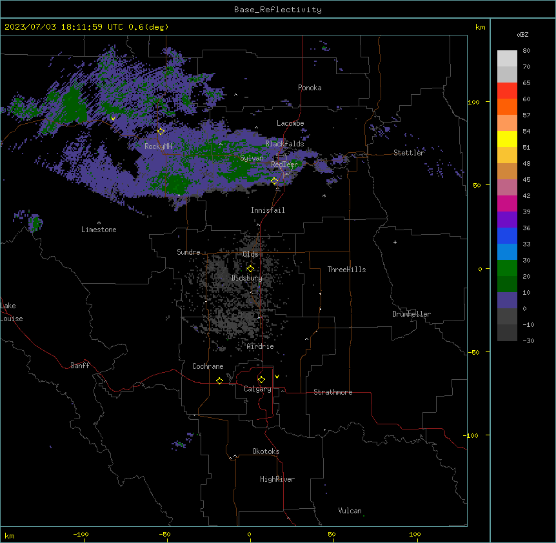Click the Base_Reflectivity title text

277,10
